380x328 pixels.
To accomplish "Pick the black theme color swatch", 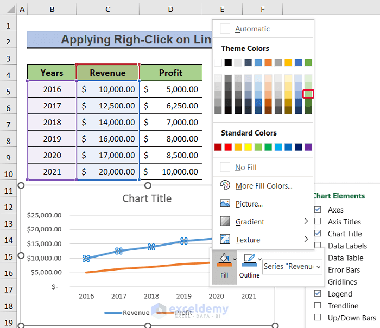I will (228, 62).
